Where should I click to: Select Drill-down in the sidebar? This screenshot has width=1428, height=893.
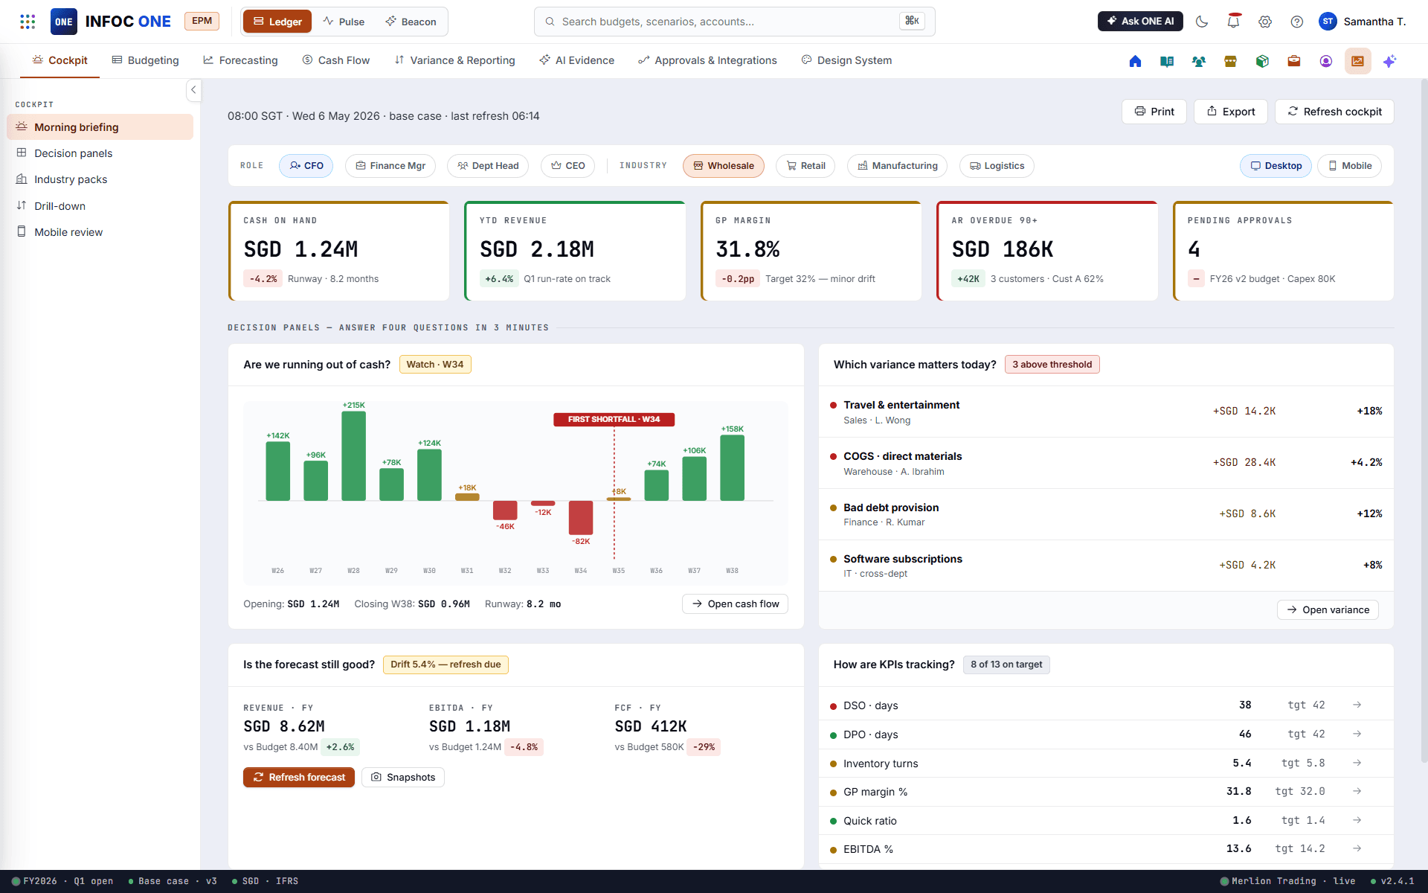point(100,206)
